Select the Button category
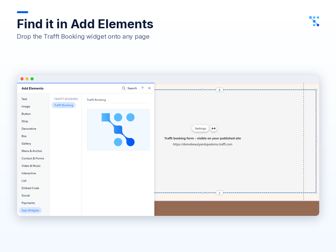This screenshot has height=252, width=336. 26,114
